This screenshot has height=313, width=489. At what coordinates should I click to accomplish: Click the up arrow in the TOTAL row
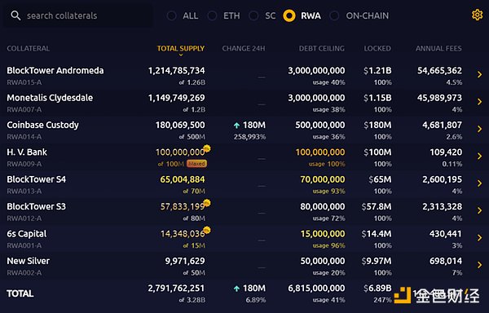pyautogui.click(x=236, y=289)
